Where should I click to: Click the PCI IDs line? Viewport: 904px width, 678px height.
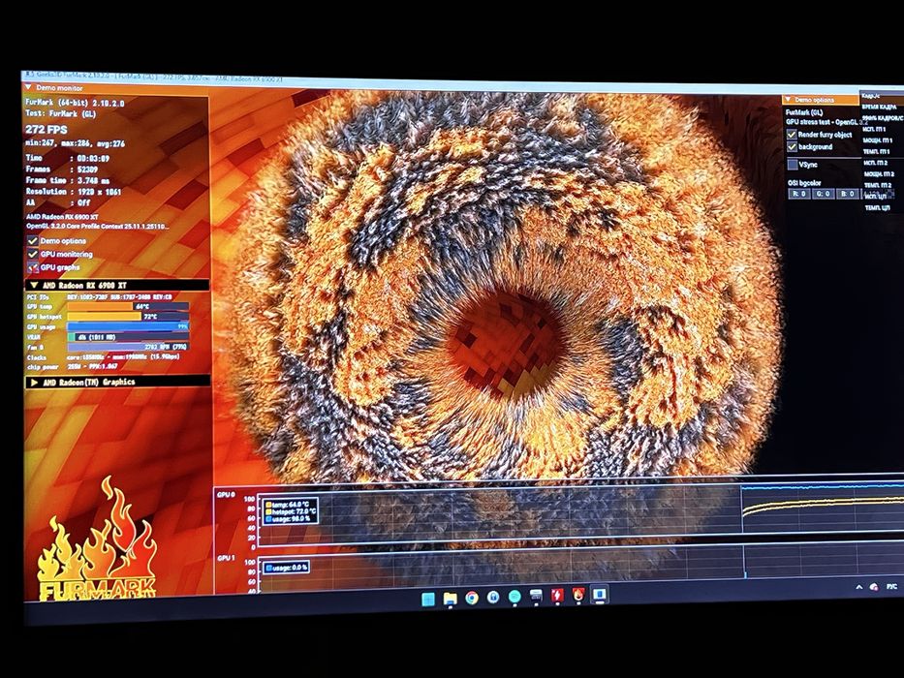[x=99, y=297]
